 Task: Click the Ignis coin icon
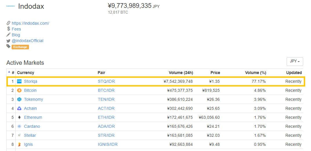tap(19, 144)
